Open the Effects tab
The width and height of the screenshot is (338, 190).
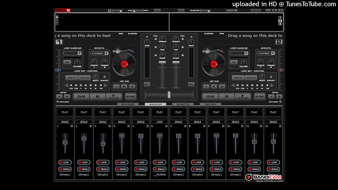point(183,104)
